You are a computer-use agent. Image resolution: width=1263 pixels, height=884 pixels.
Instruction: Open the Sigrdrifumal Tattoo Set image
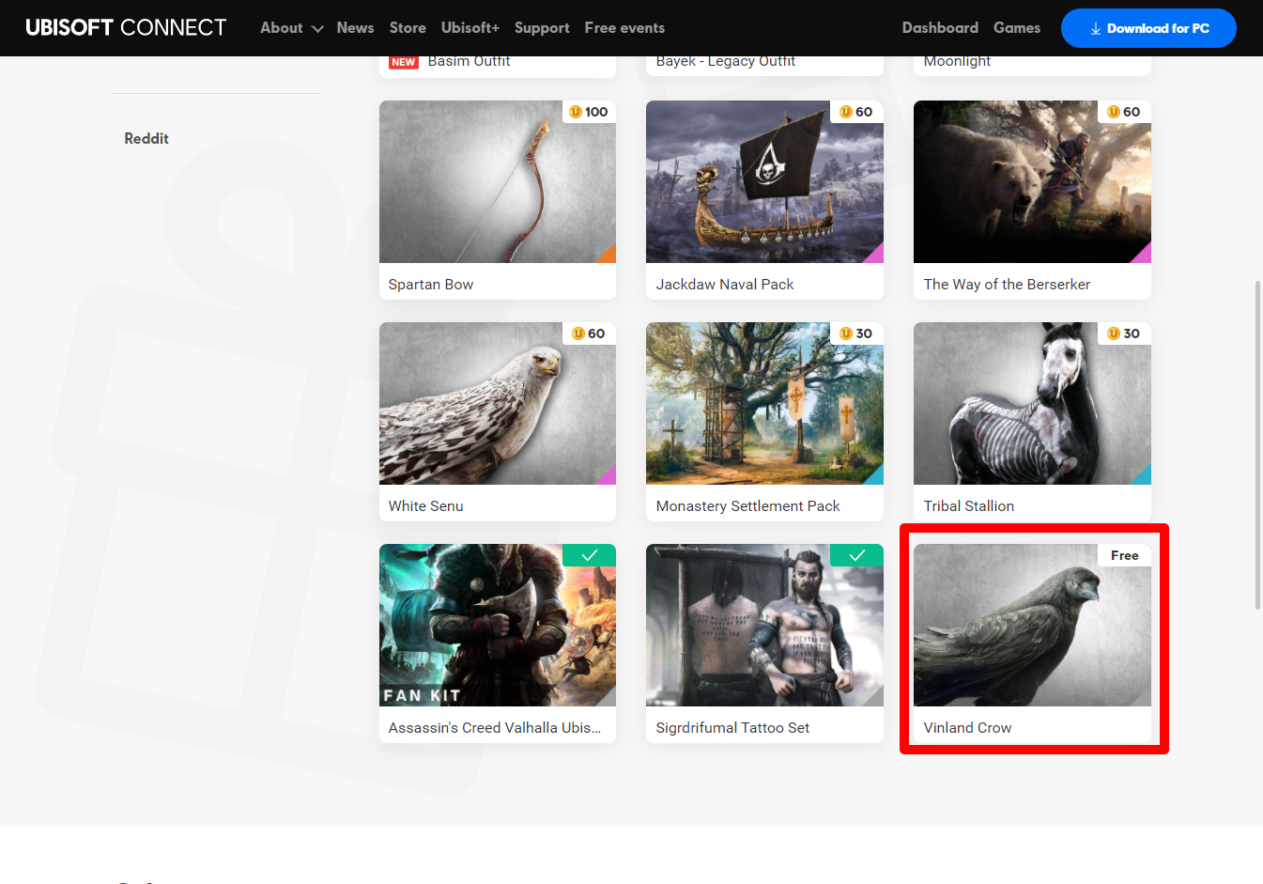click(764, 626)
